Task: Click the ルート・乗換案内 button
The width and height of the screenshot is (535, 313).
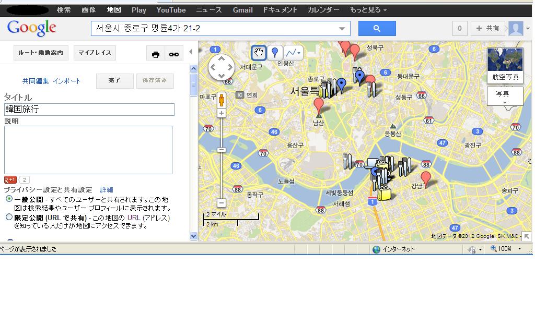Action: click(41, 53)
